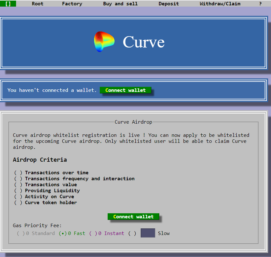Click the Curve rainbow logo
The image size is (271, 257).
104,42
